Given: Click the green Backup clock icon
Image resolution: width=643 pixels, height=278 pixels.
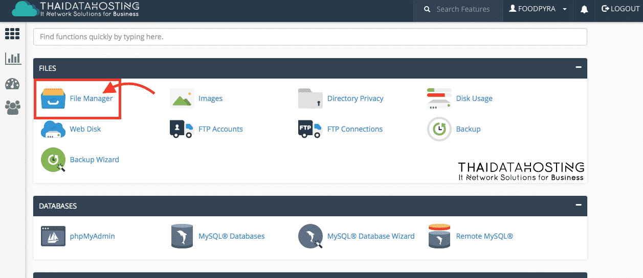Looking at the screenshot, I should (x=439, y=129).
